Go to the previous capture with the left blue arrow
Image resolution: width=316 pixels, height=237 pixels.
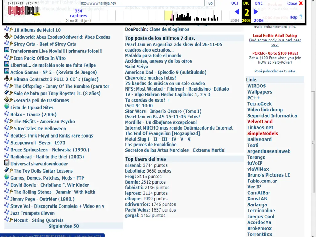point(237,12)
